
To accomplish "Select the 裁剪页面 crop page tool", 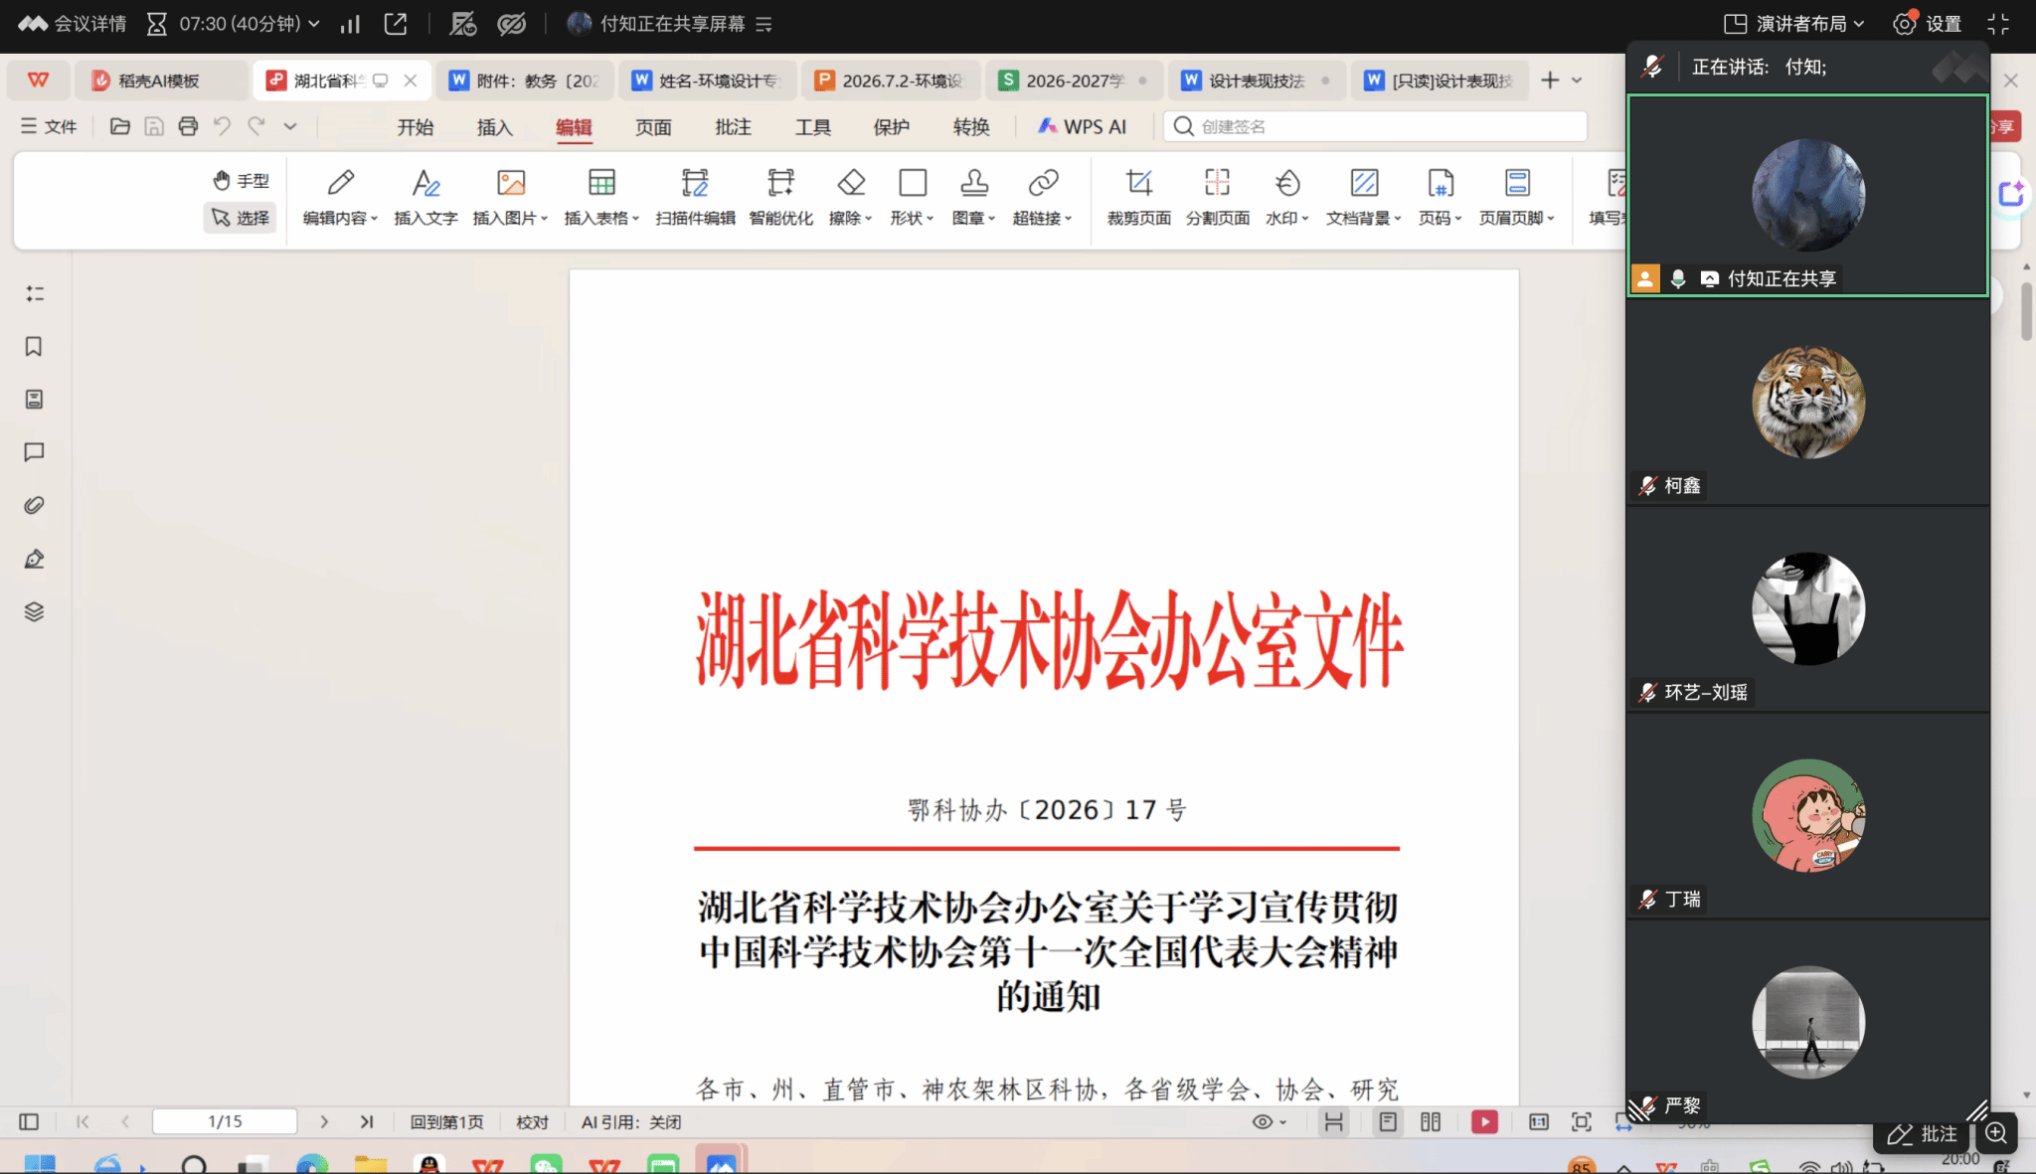I will 1138,197.
